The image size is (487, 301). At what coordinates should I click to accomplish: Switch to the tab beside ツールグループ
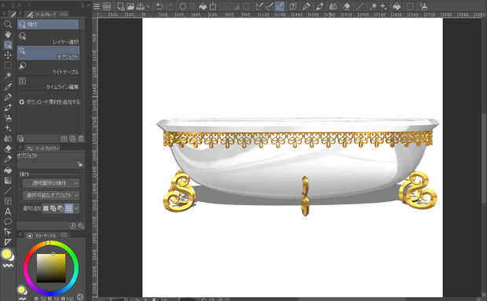point(64,15)
